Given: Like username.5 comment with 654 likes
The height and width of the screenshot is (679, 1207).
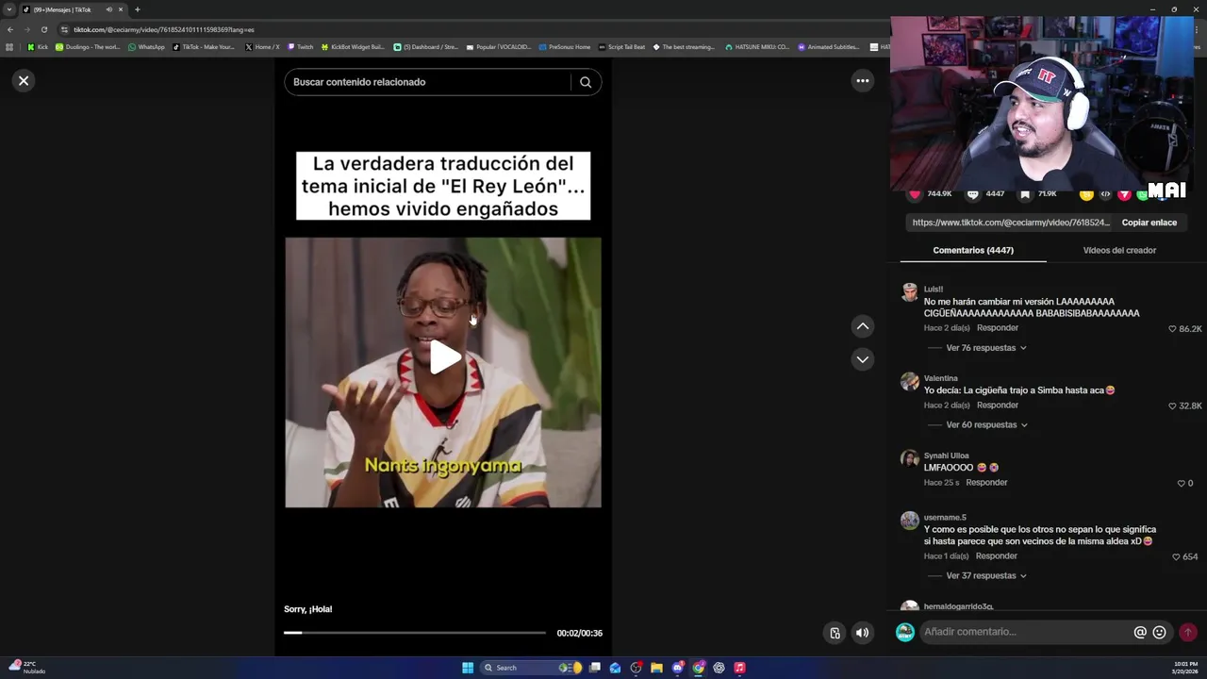Looking at the screenshot, I should click(1176, 557).
